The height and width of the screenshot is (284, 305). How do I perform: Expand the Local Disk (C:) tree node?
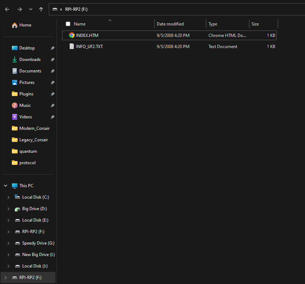point(9,197)
